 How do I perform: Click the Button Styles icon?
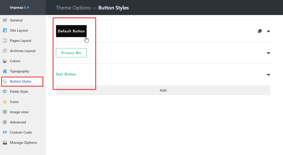coord(5,81)
